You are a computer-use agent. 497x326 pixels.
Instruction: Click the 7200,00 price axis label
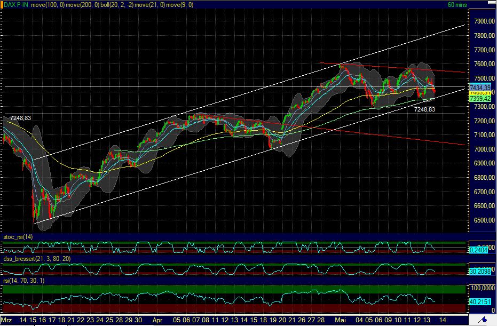pos(484,121)
